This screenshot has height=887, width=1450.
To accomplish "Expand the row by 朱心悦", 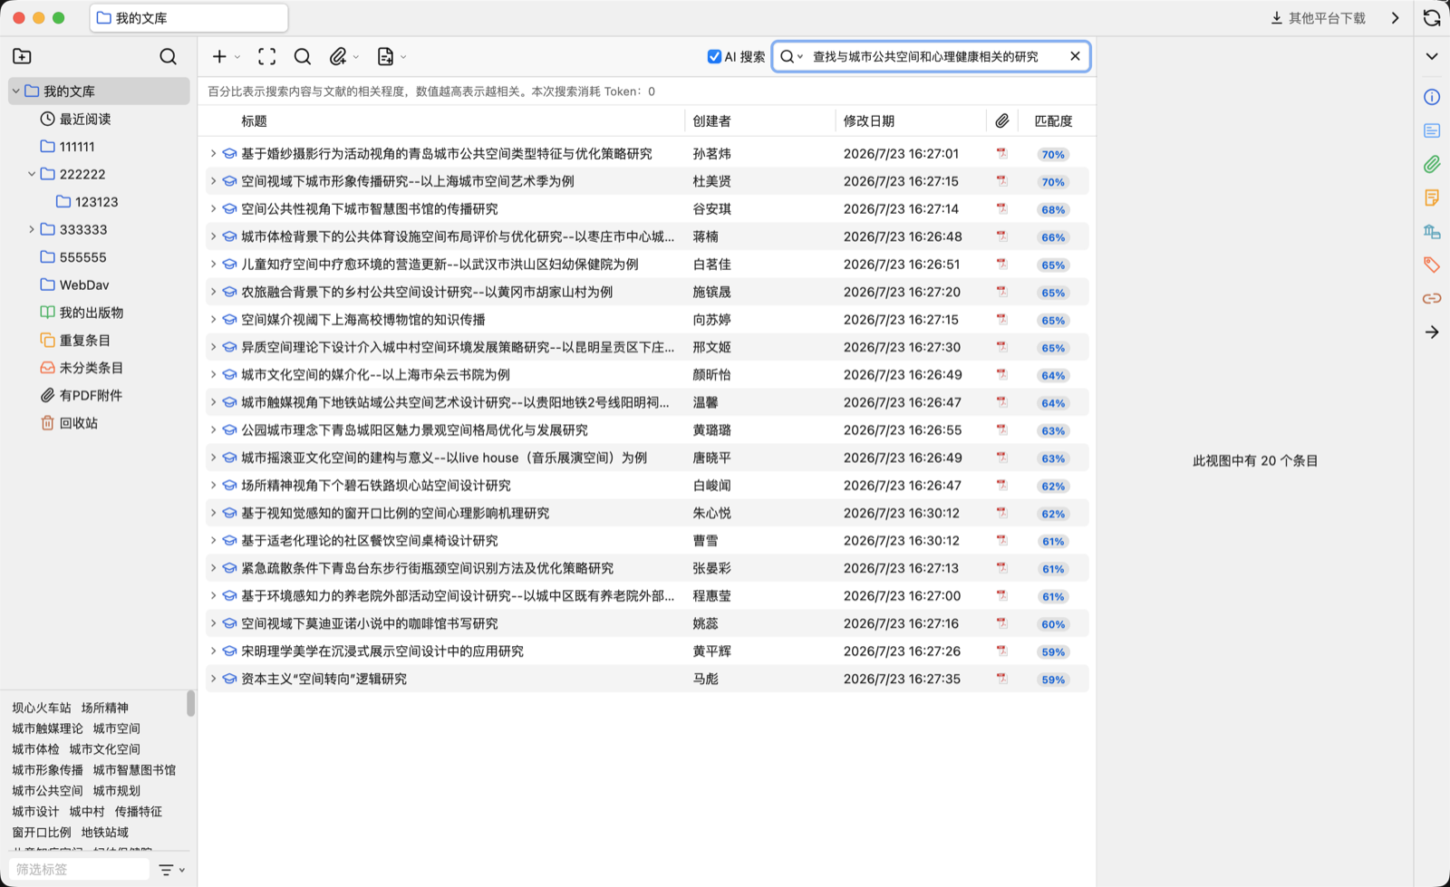I will (x=213, y=513).
